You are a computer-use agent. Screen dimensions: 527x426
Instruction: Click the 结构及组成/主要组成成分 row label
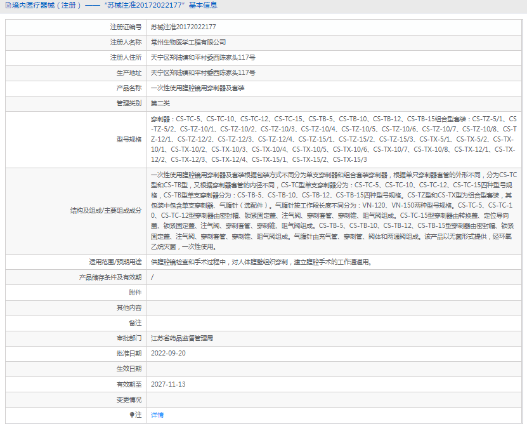[x=106, y=211]
